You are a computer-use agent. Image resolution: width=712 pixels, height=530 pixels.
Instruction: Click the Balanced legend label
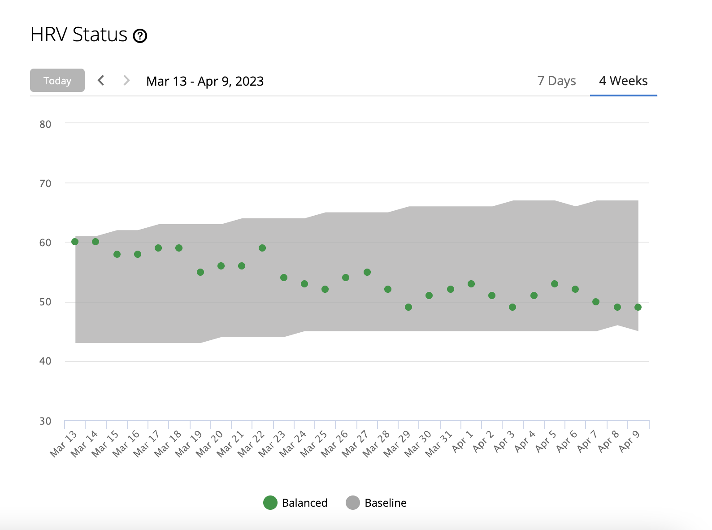click(x=304, y=503)
